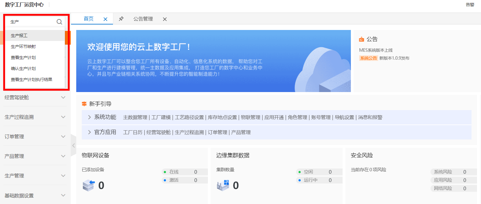Click the welcome banner cloud image
Screen dimensions: 481x204
click(322, 70)
